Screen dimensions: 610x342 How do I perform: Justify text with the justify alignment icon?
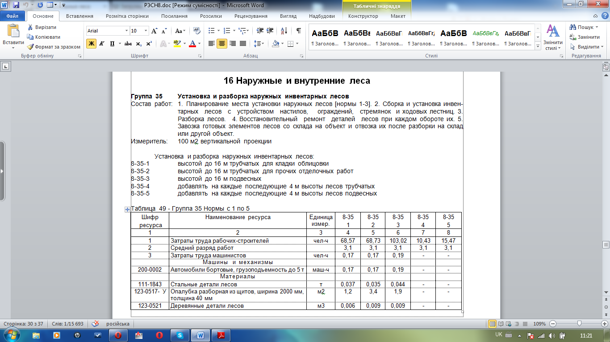tap(243, 44)
